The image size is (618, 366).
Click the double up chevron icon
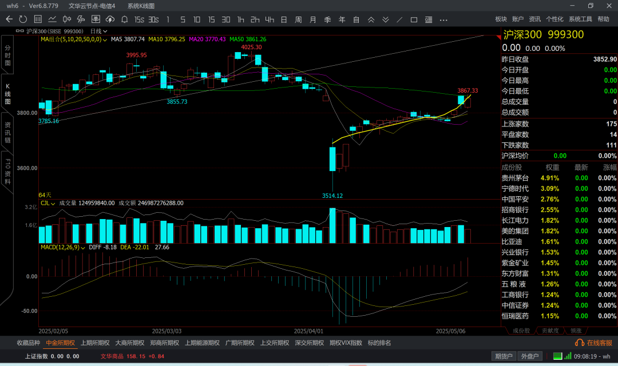coord(371,19)
